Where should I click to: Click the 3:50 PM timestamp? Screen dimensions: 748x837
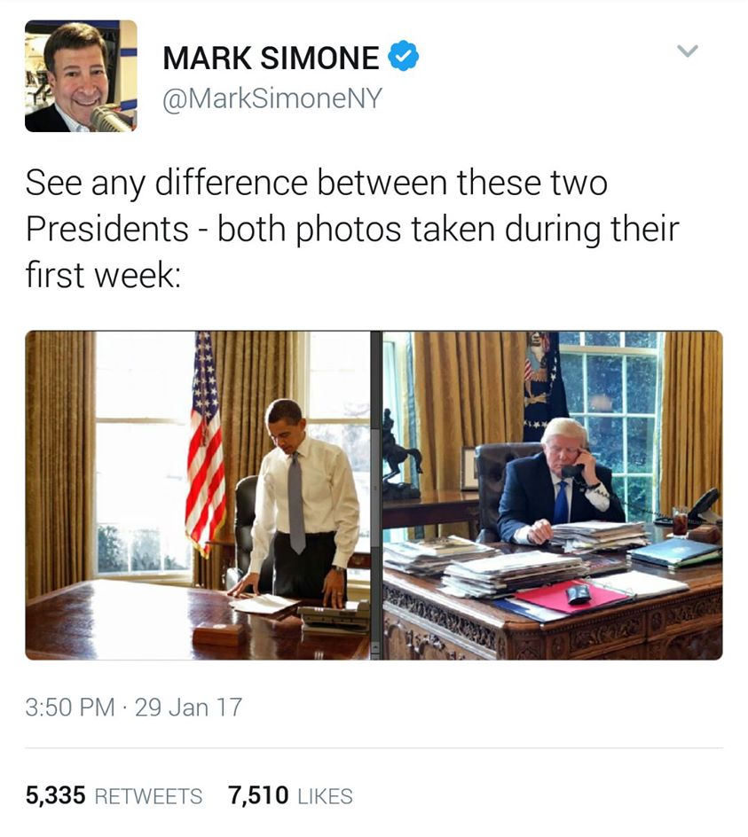(x=70, y=708)
